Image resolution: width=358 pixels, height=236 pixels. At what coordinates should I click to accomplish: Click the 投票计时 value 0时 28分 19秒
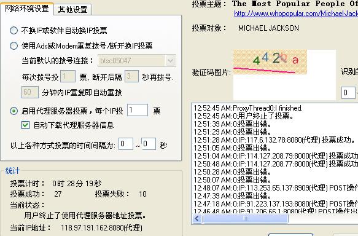[x=77, y=184]
